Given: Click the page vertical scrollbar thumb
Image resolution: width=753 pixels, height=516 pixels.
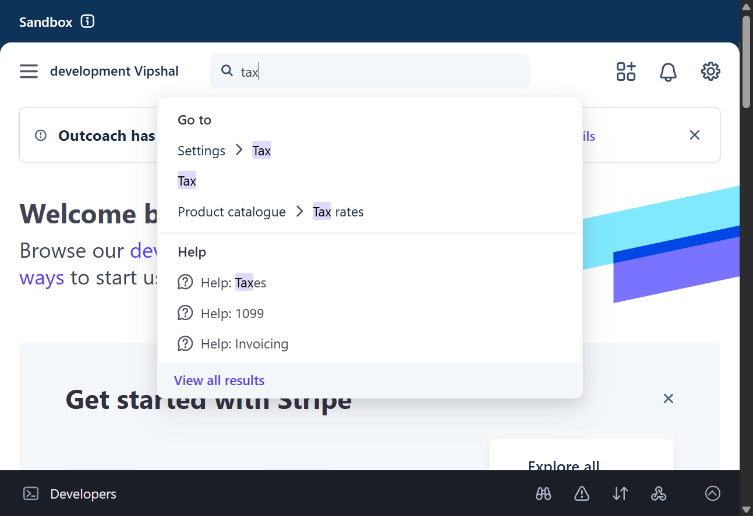Looking at the screenshot, I should coord(747,61).
